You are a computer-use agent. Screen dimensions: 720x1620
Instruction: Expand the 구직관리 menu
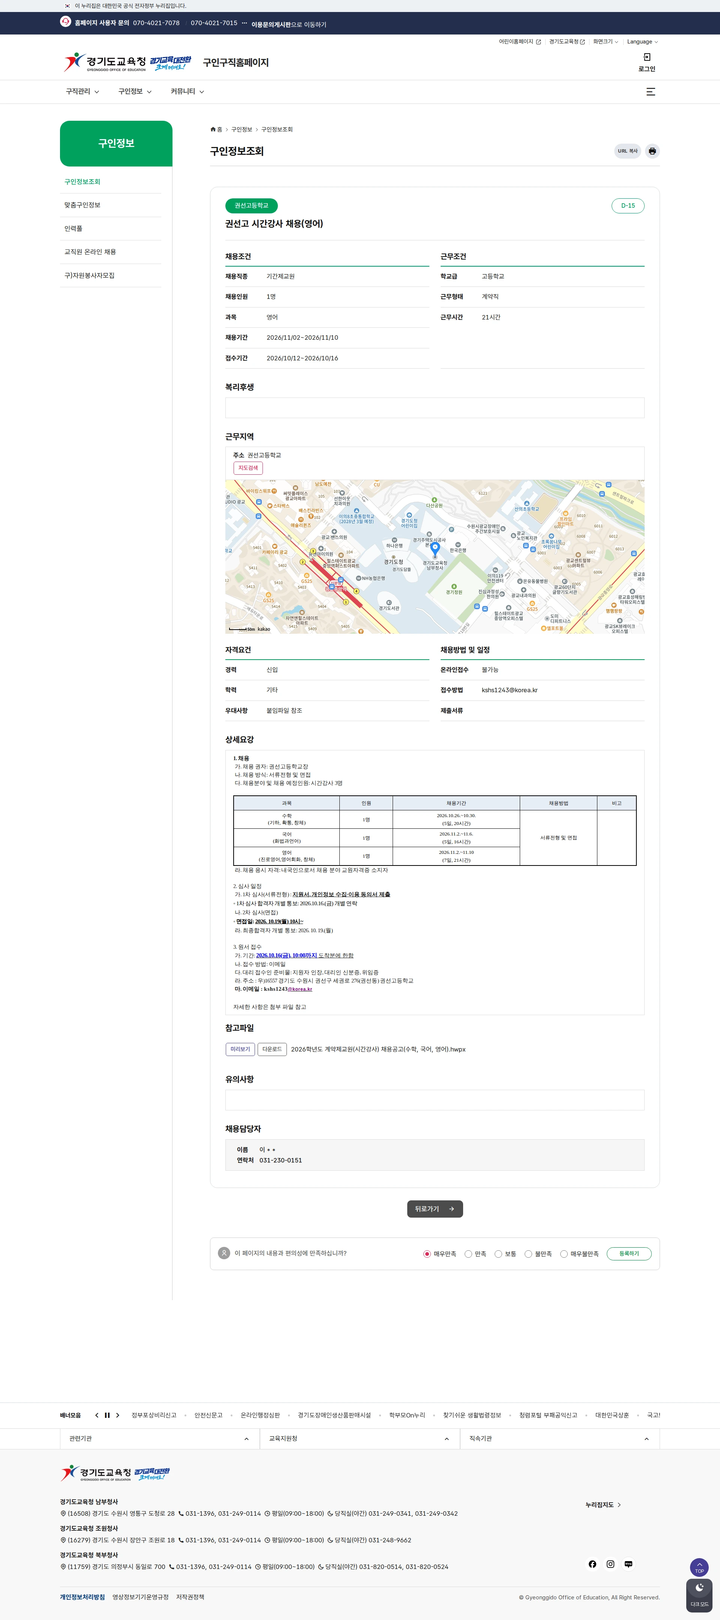(x=82, y=92)
